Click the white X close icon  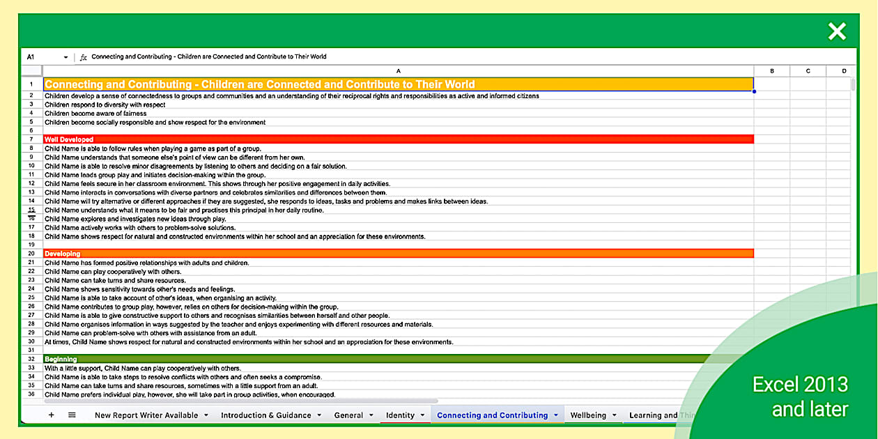[837, 31]
